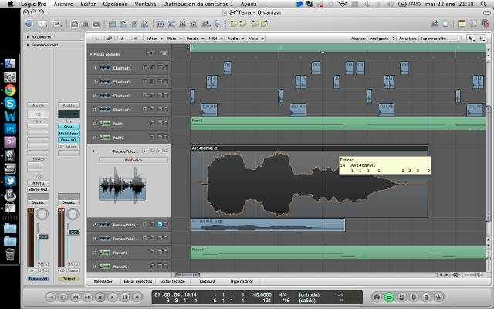This screenshot has width=494, height=309.
Task: Open the Opciones menu in menu bar
Action: pos(115,4)
